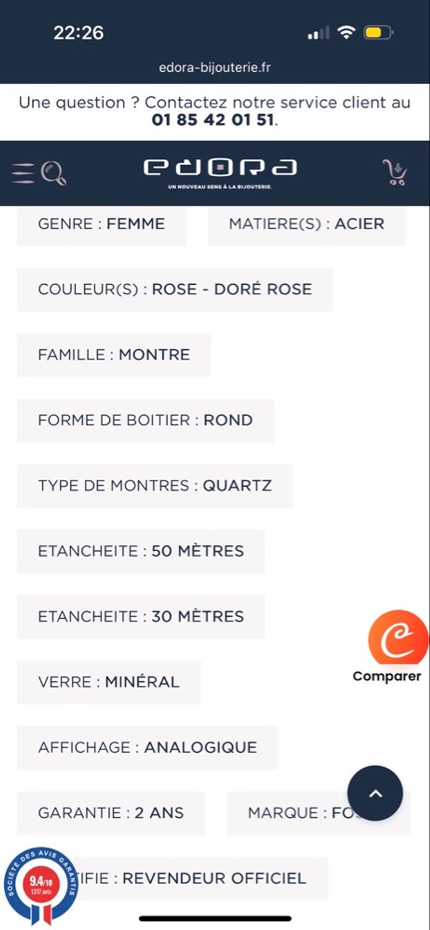Select the Genre : Femme tag

[x=101, y=224]
